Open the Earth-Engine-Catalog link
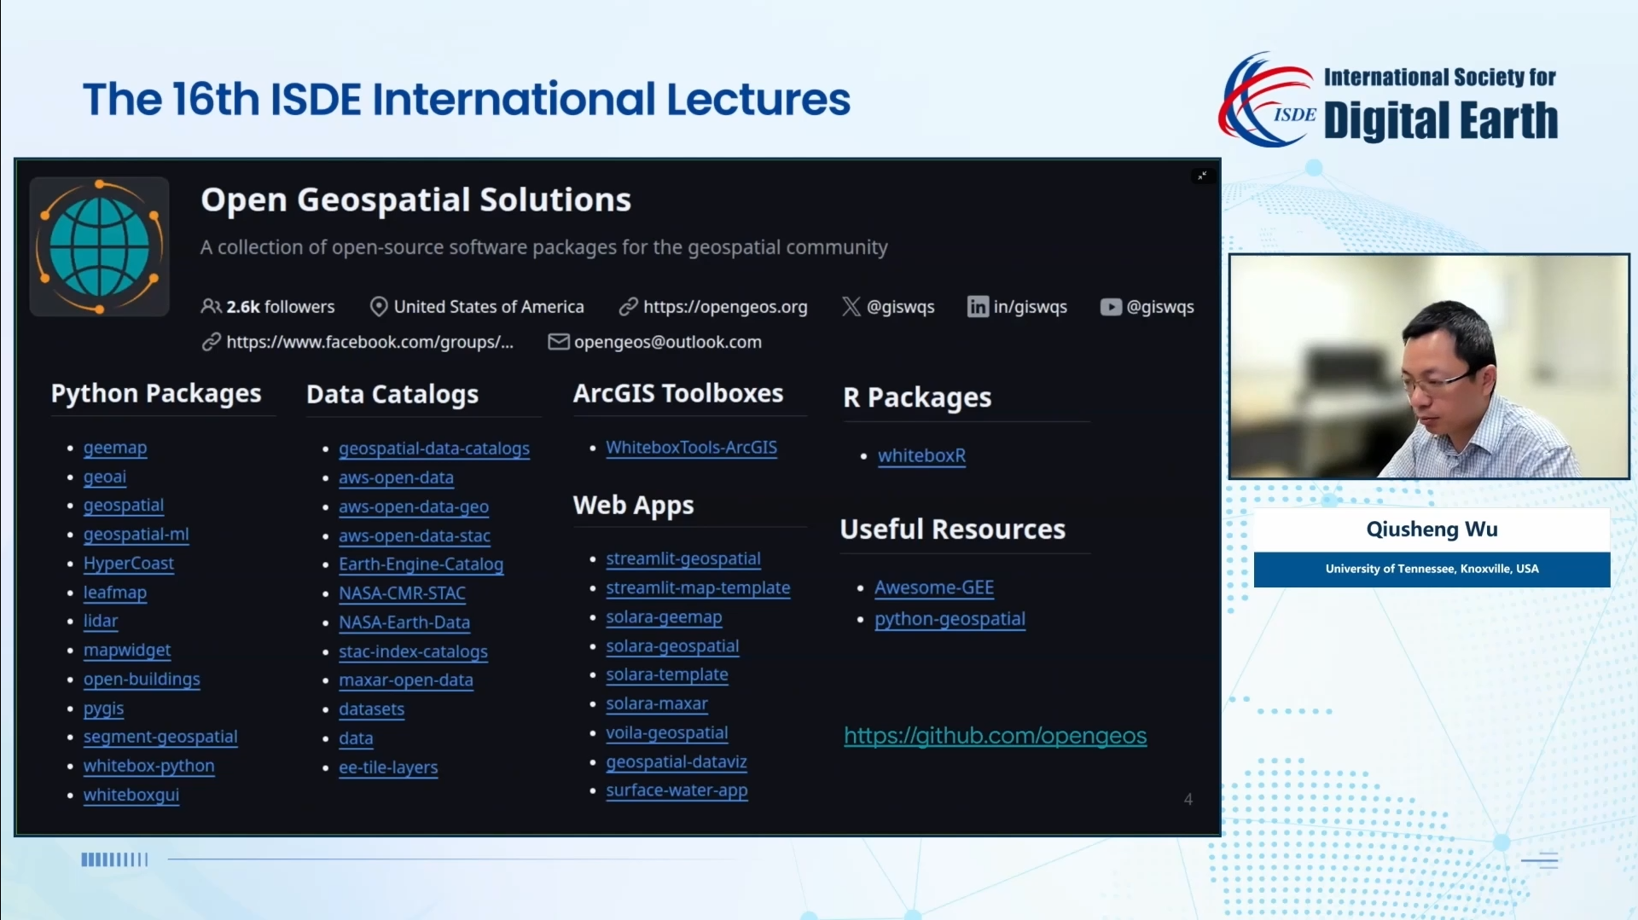1638x920 pixels. click(421, 564)
